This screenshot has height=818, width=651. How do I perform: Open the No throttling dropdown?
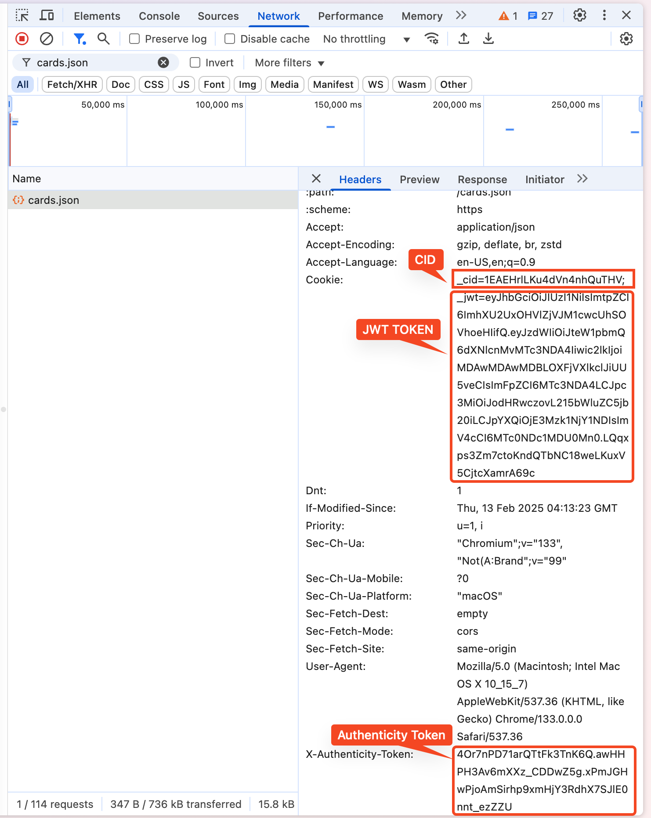[x=367, y=39]
